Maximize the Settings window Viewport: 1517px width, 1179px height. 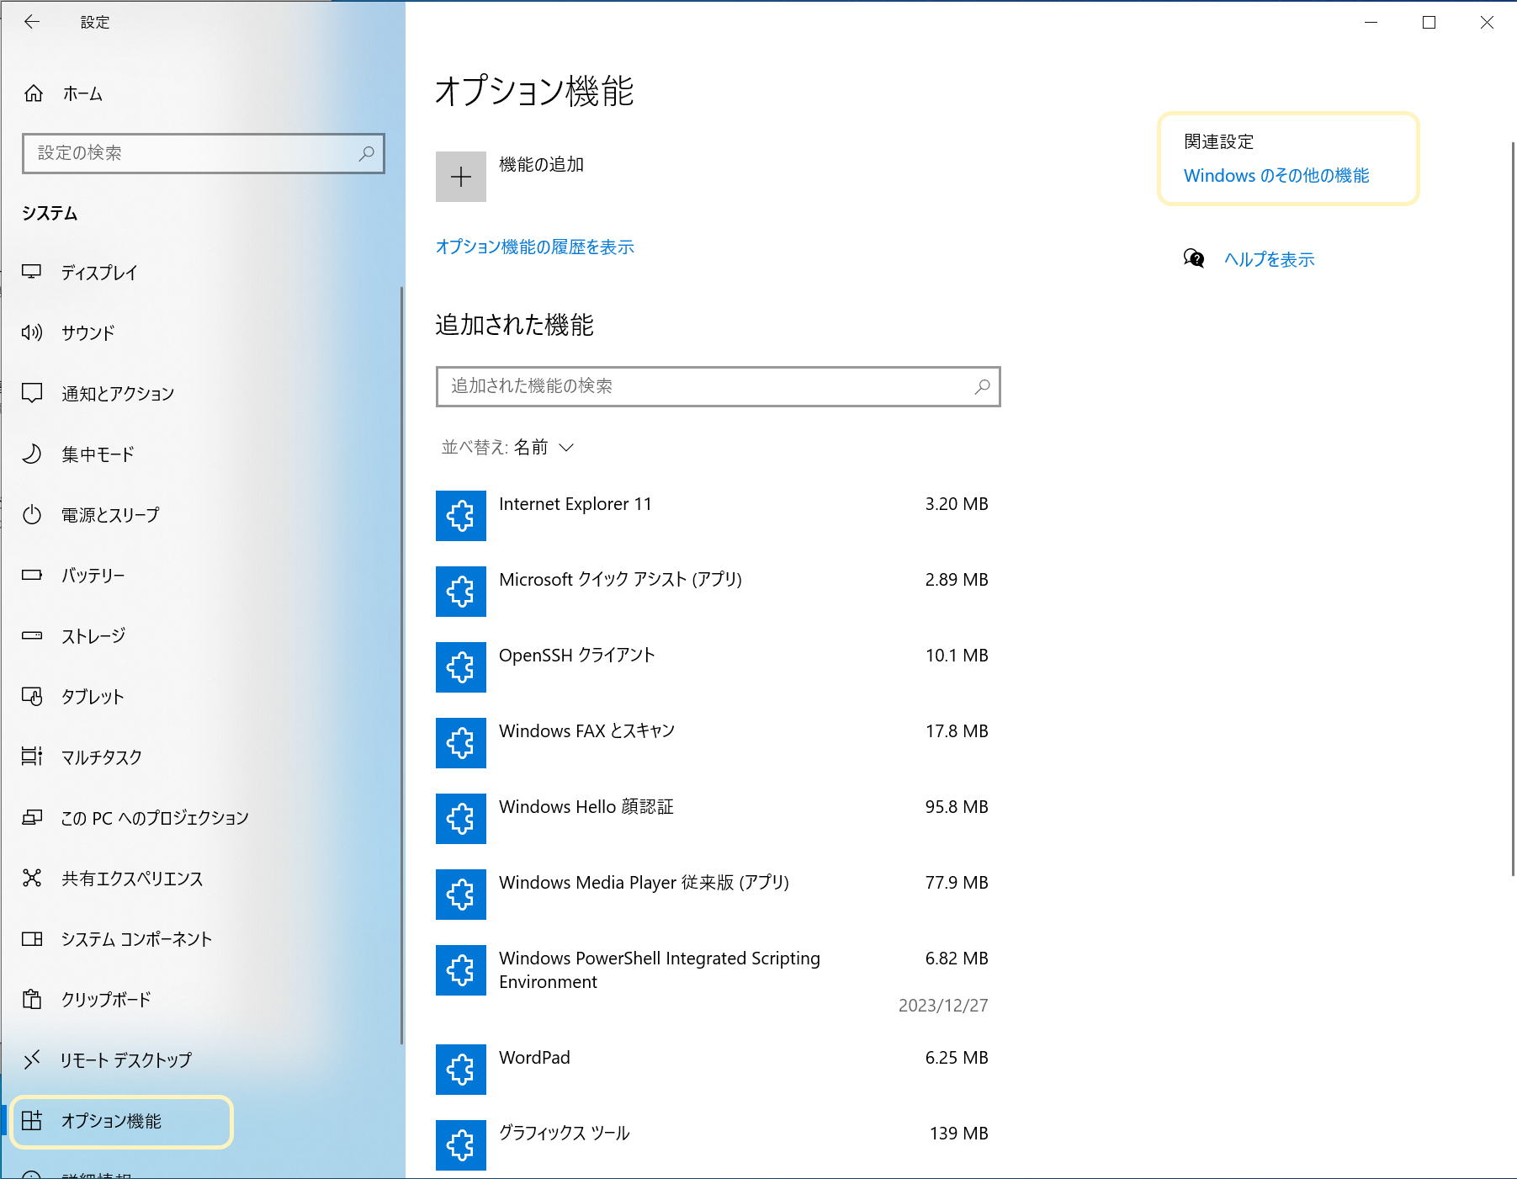point(1429,23)
